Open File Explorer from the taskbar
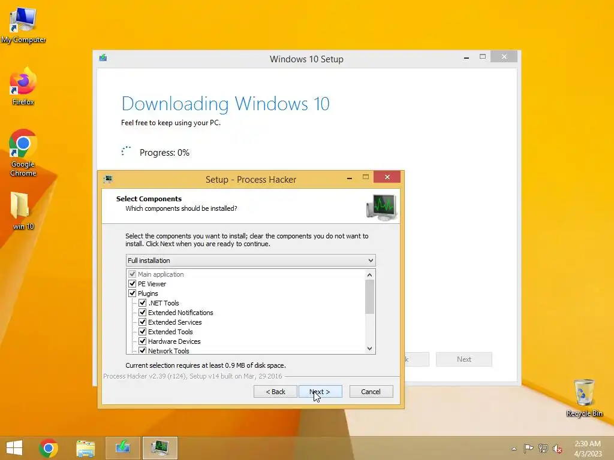The width and height of the screenshot is (614, 460). 85,448
